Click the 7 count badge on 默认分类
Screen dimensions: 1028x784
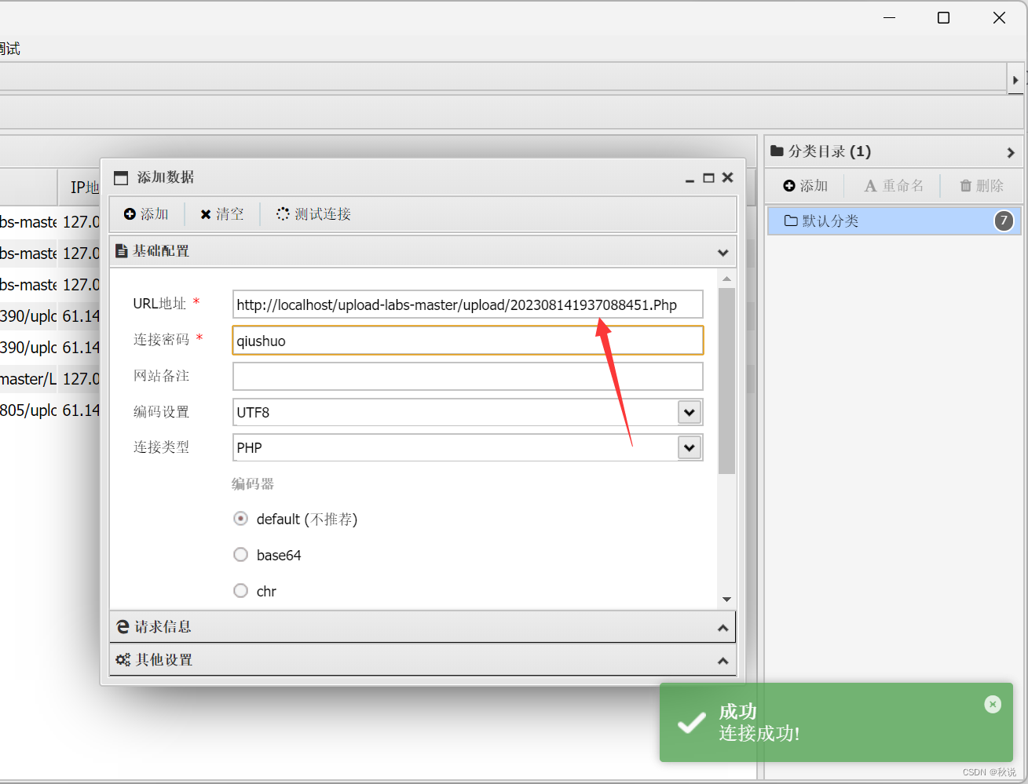(x=1004, y=221)
